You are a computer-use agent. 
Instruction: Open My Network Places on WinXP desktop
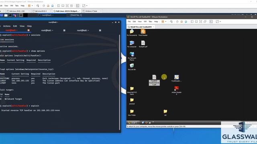(132, 56)
